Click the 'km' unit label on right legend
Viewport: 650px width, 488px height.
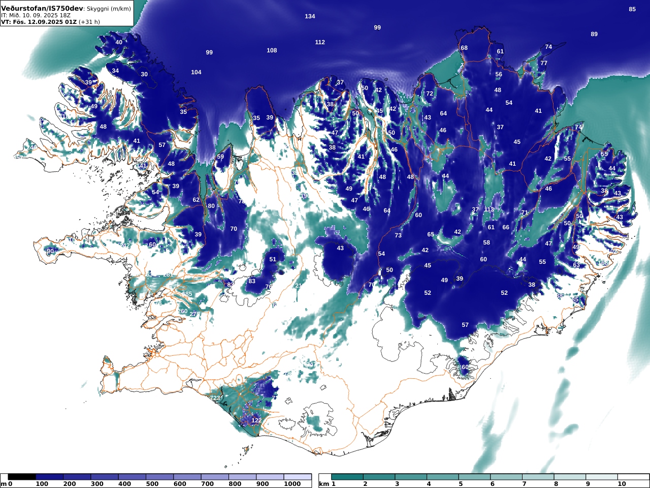[324, 484]
